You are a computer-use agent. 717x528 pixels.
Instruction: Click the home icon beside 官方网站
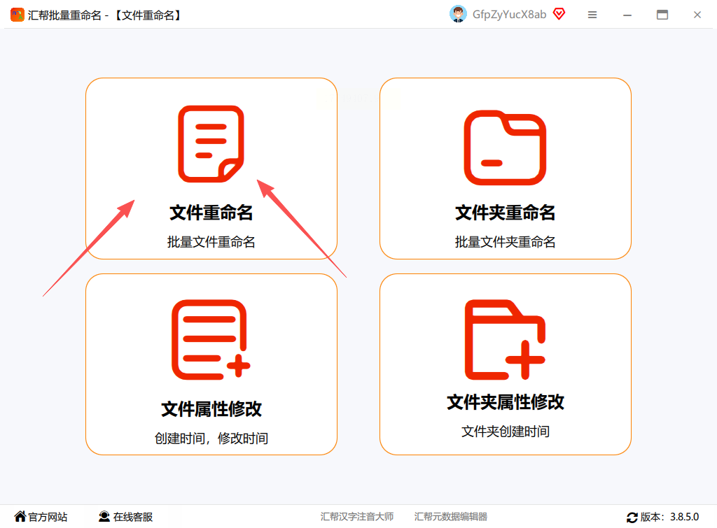[20, 517]
